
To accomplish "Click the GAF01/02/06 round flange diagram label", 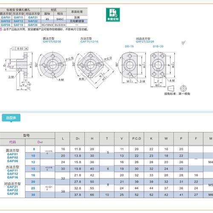I will pos(52,42).
